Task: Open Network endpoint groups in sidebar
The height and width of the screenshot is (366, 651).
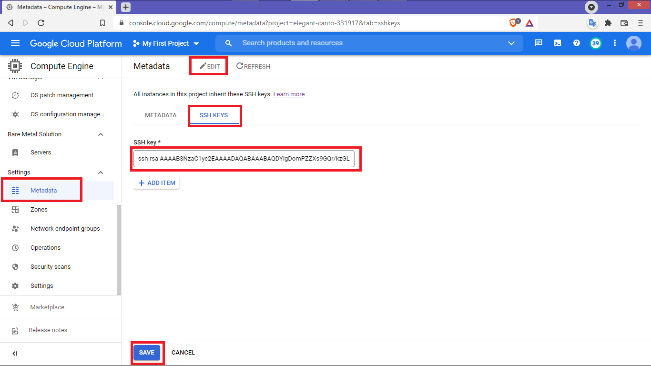Action: (x=65, y=229)
